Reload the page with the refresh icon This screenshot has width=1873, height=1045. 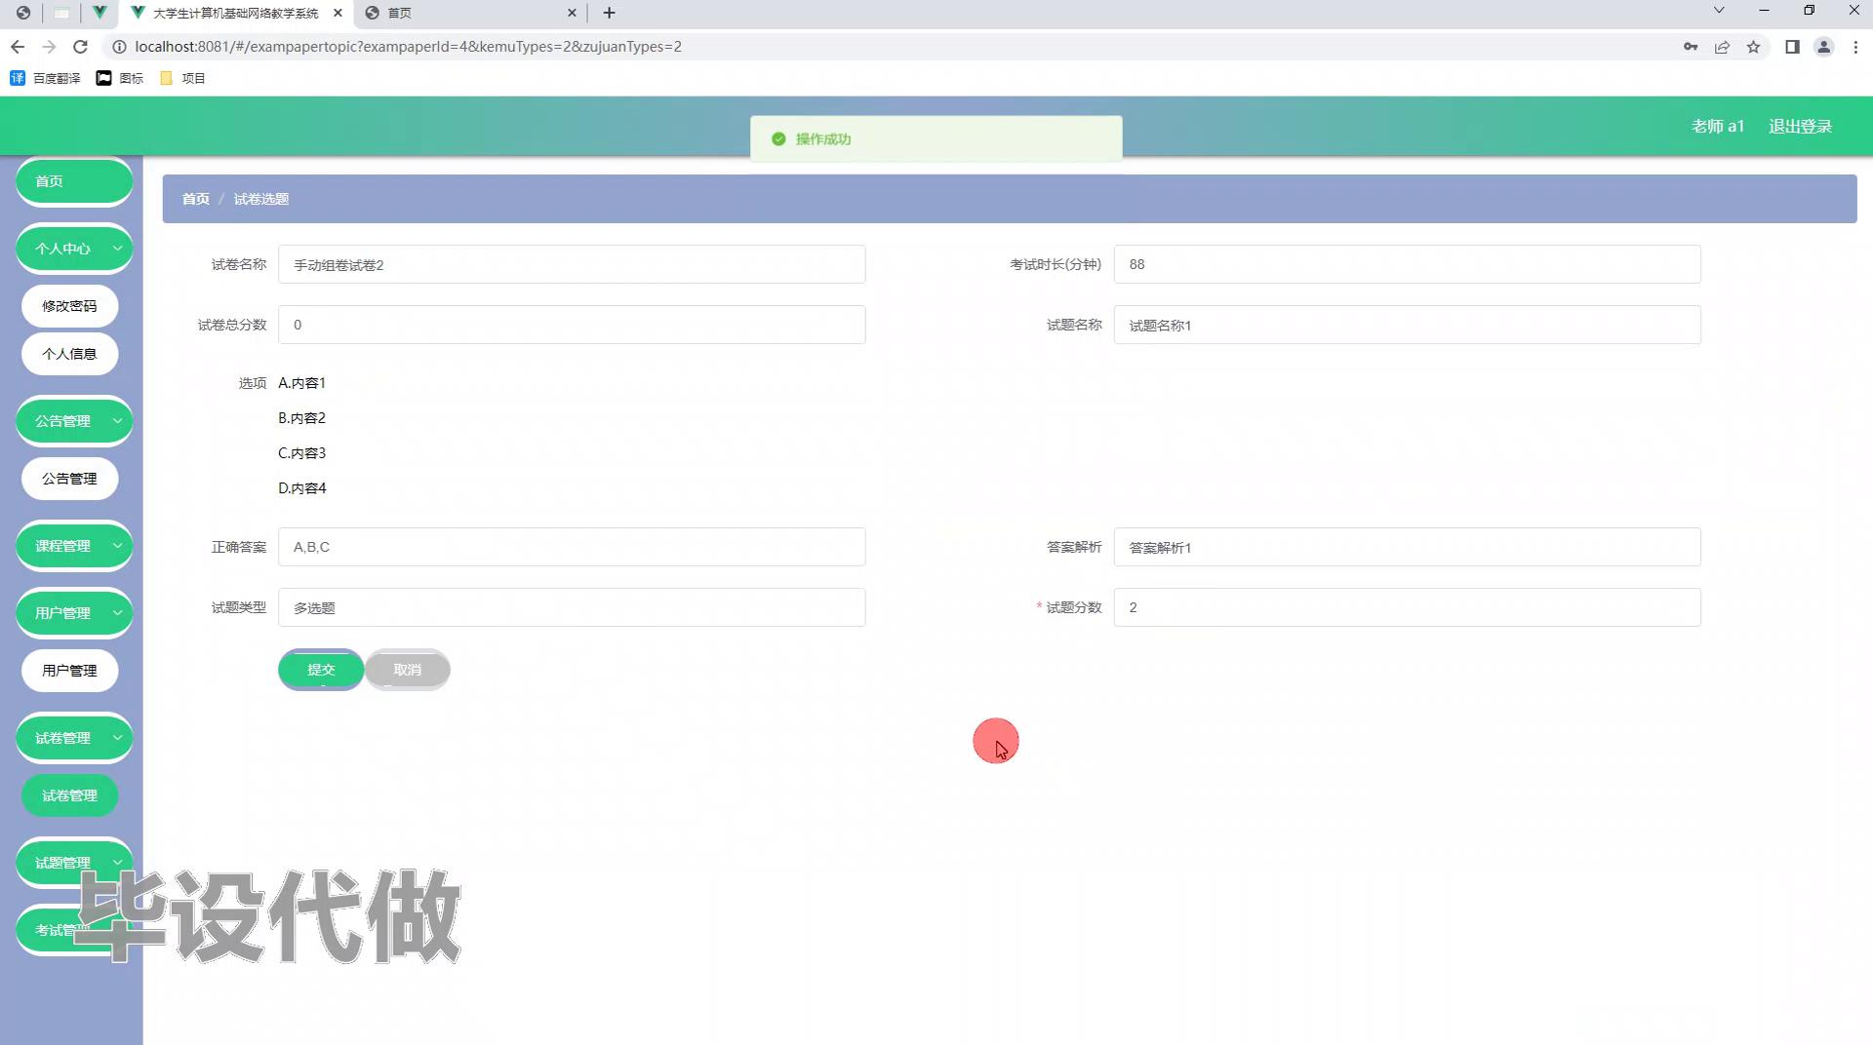coord(81,46)
